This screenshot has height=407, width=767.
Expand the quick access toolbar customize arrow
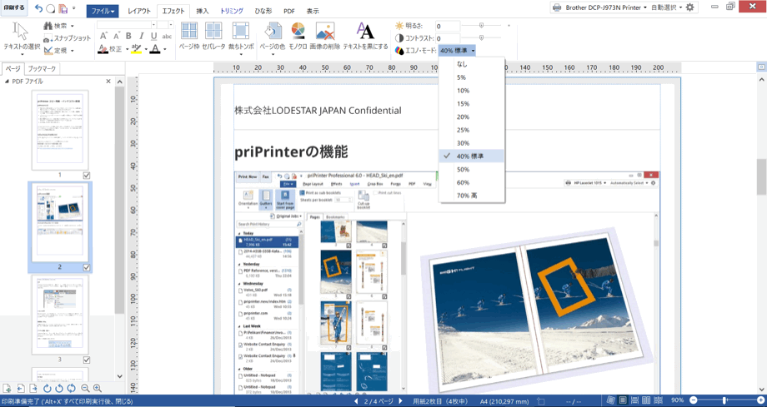74,8
